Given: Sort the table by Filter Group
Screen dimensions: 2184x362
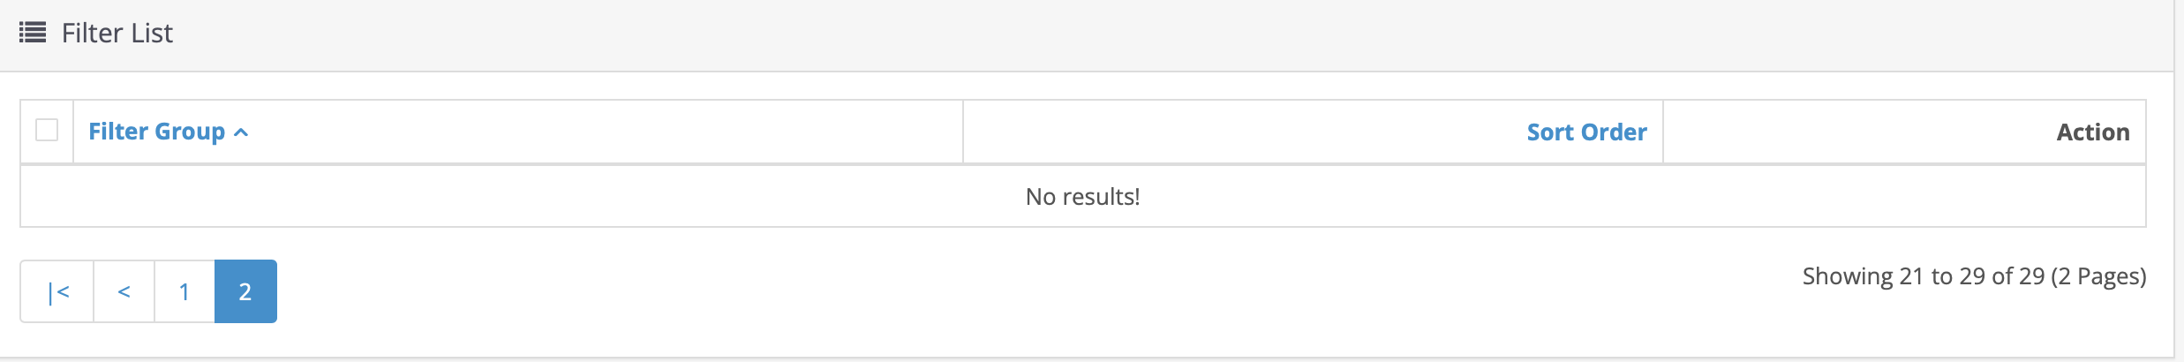Looking at the screenshot, I should point(157,132).
